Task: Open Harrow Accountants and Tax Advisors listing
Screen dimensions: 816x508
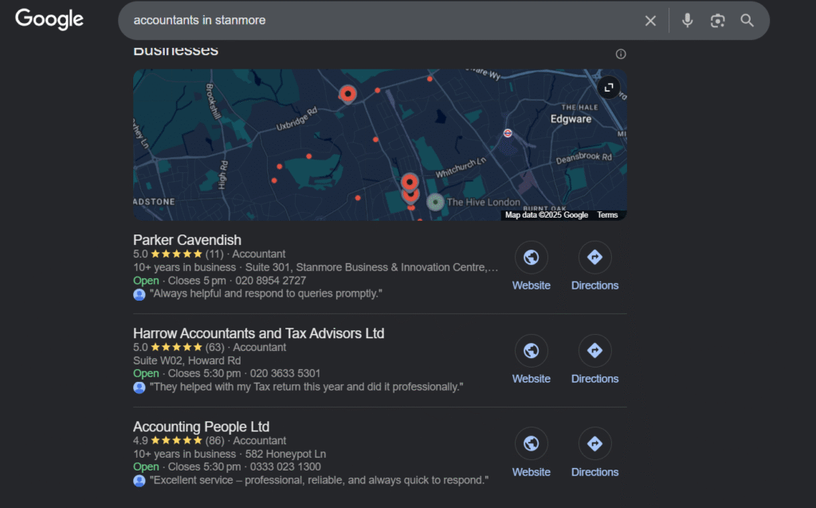Action: click(x=258, y=333)
